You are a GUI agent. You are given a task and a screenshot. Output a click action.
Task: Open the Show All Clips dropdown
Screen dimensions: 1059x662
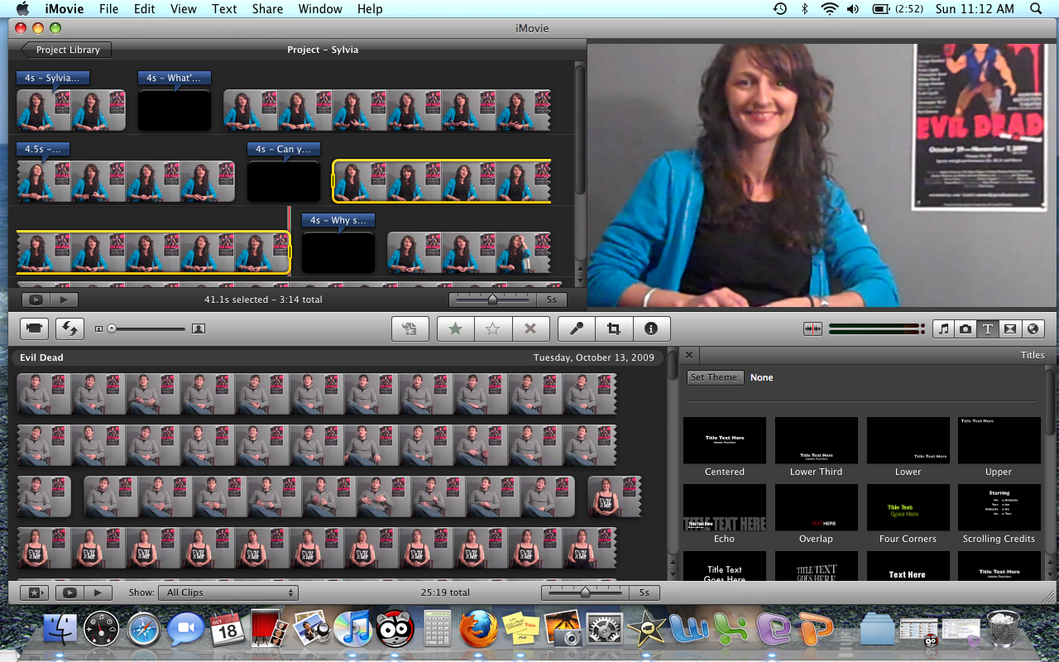[x=230, y=592]
